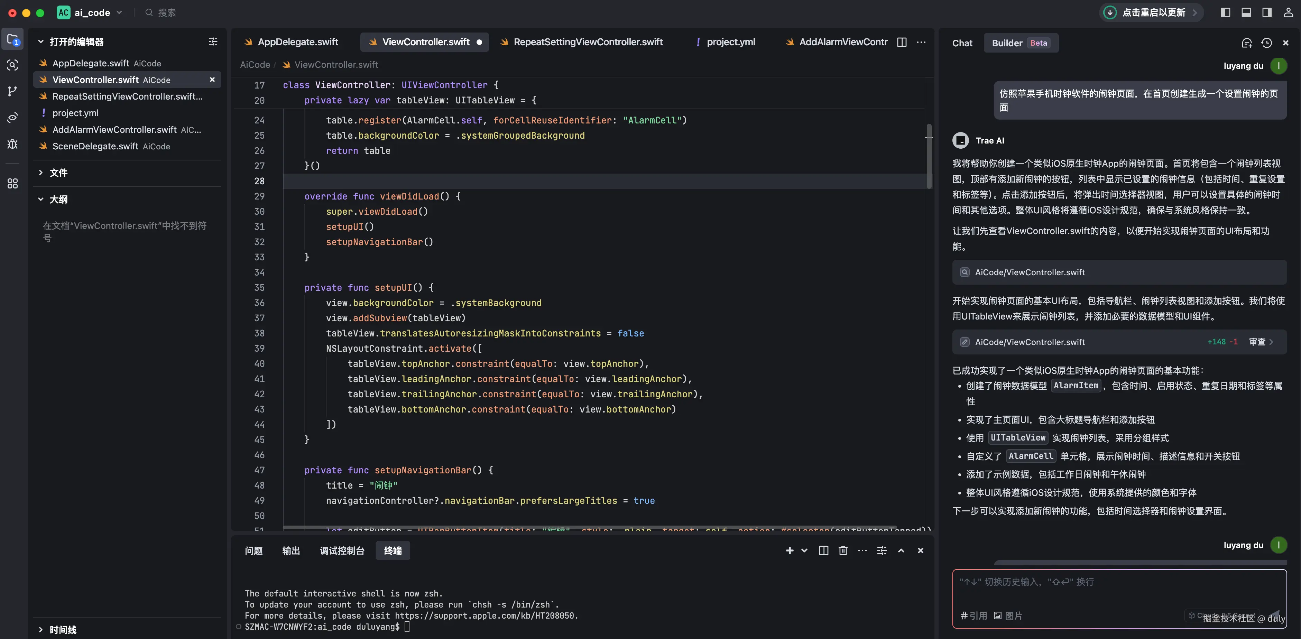Click new terminal plus icon

pos(790,550)
